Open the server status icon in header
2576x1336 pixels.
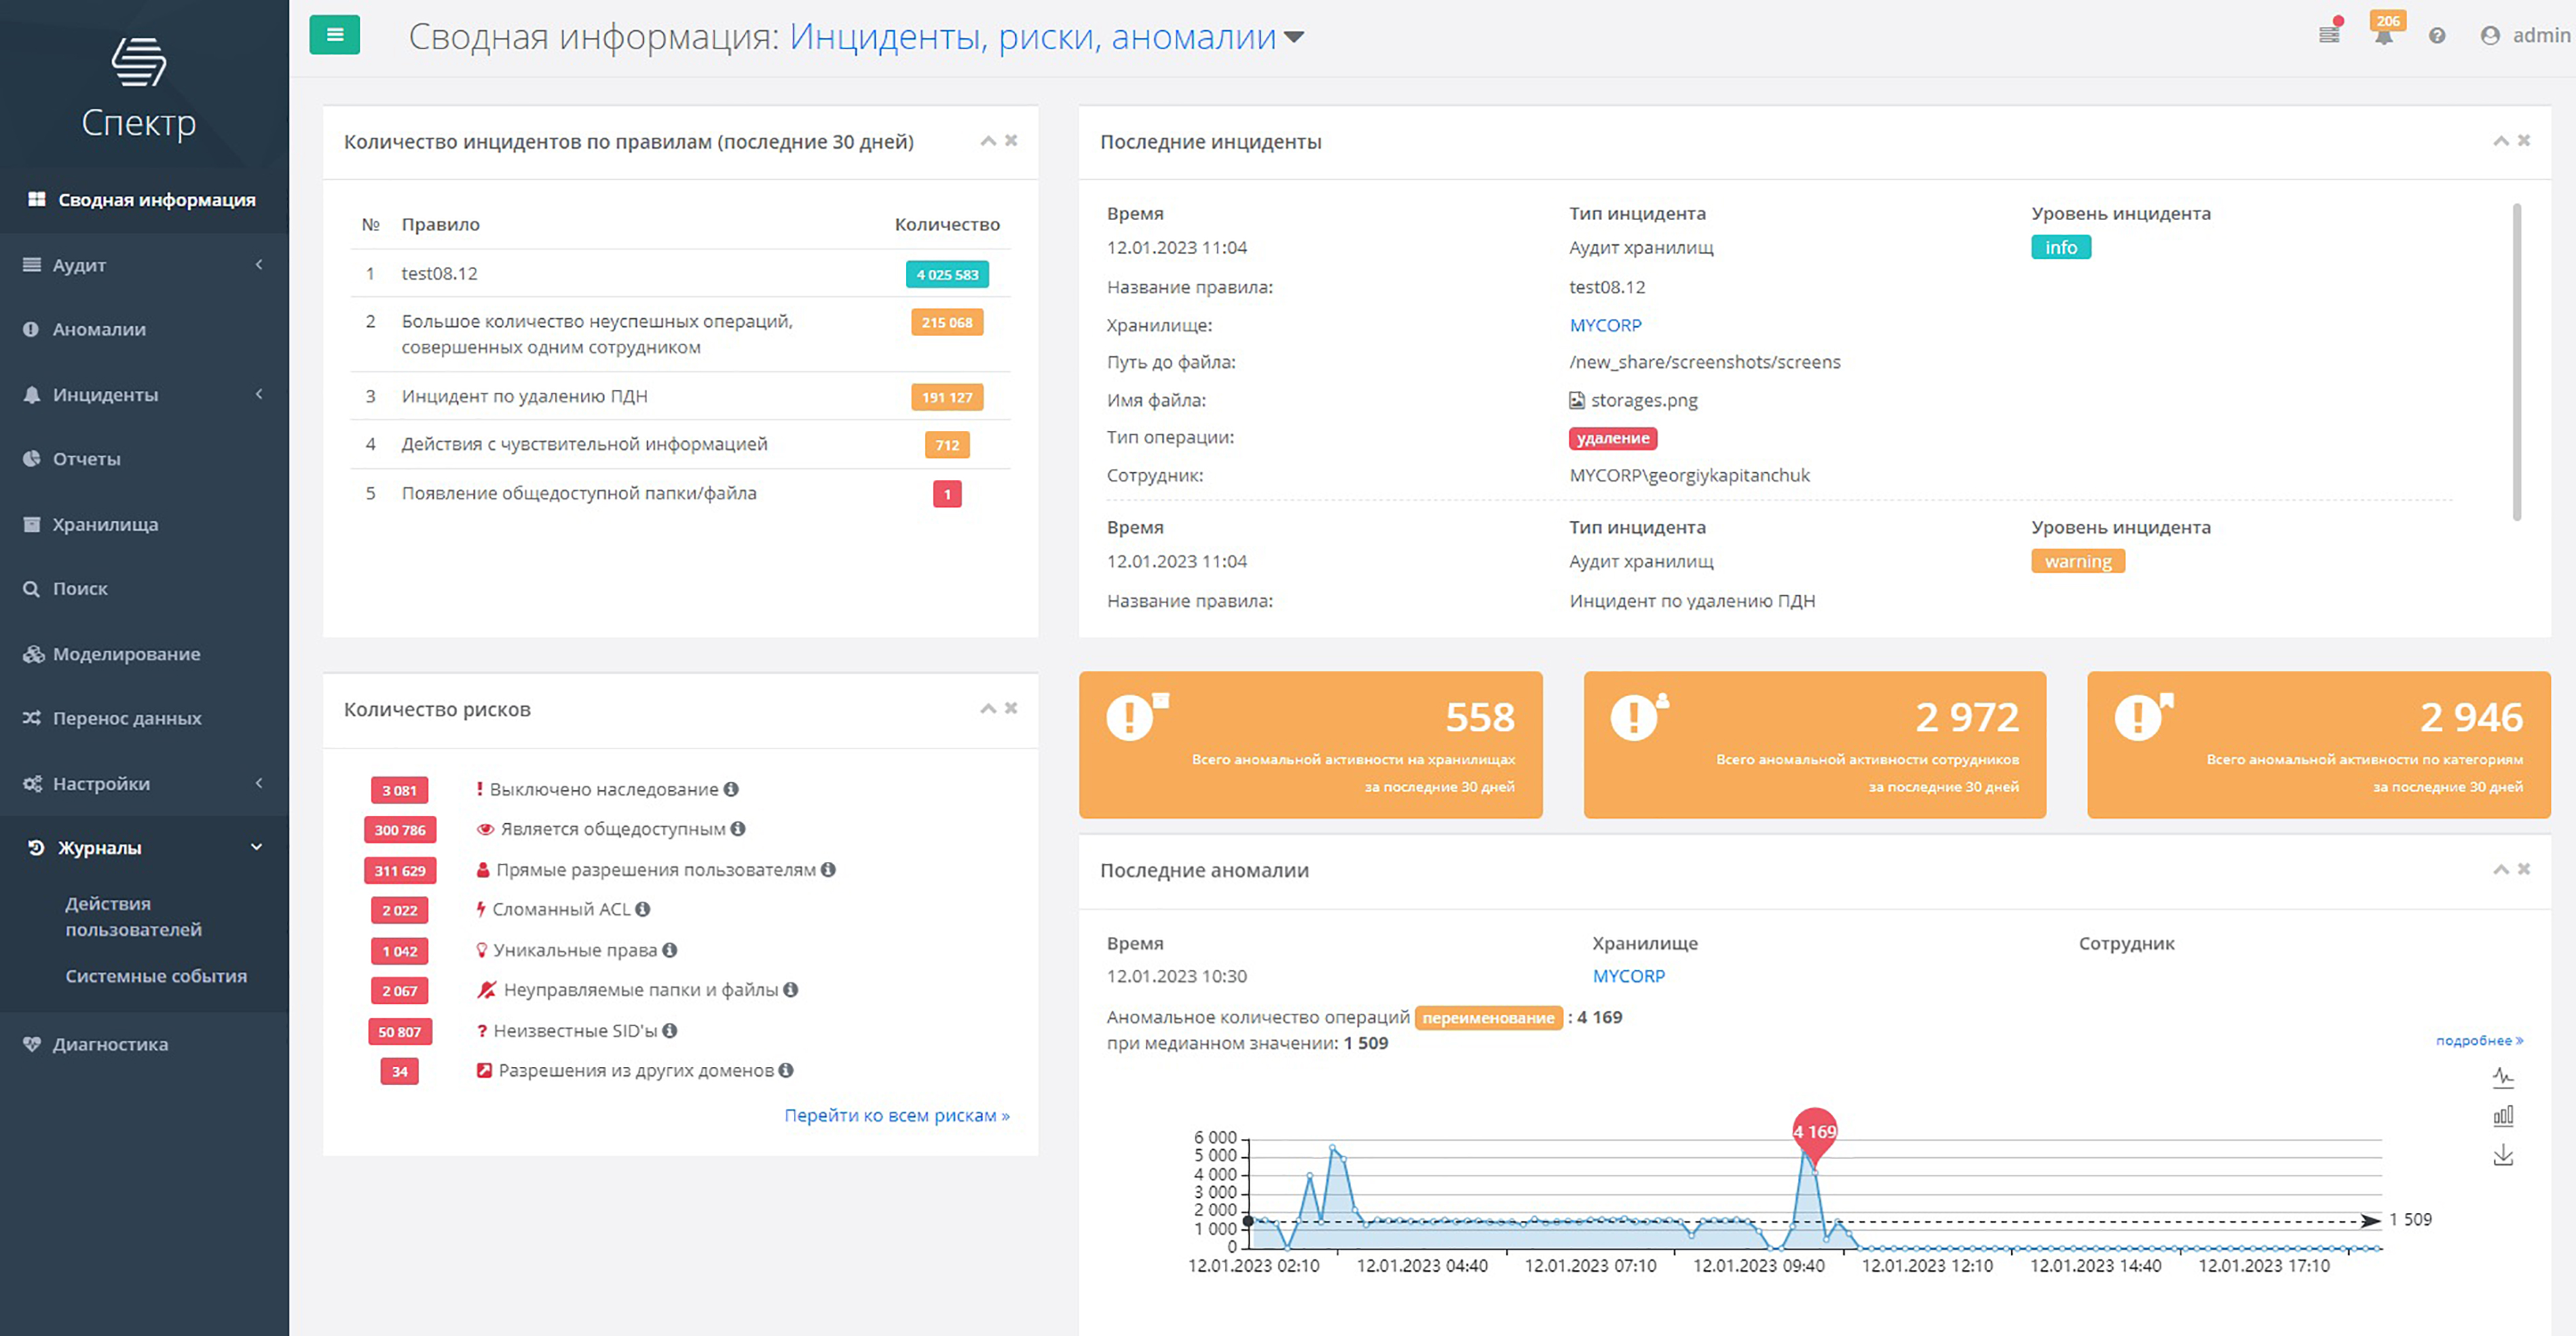(2329, 35)
